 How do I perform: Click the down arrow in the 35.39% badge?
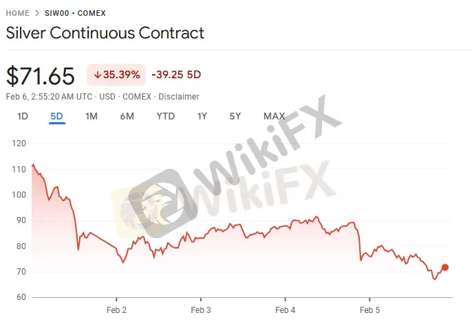coord(97,75)
